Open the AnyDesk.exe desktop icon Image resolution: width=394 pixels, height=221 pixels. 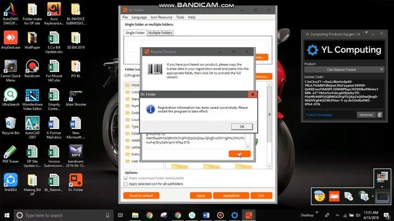pos(10,40)
